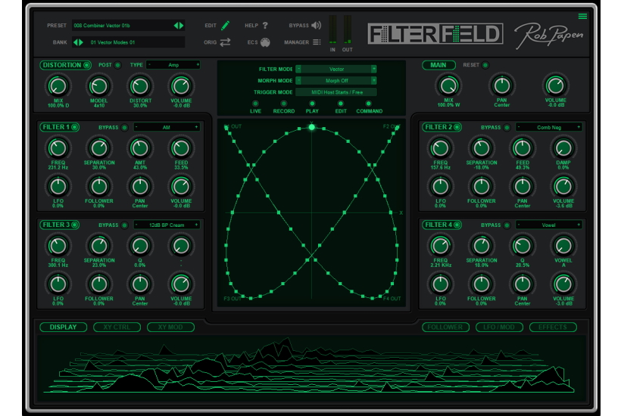
Task: Open the preset Manager list icon
Action: [x=317, y=42]
